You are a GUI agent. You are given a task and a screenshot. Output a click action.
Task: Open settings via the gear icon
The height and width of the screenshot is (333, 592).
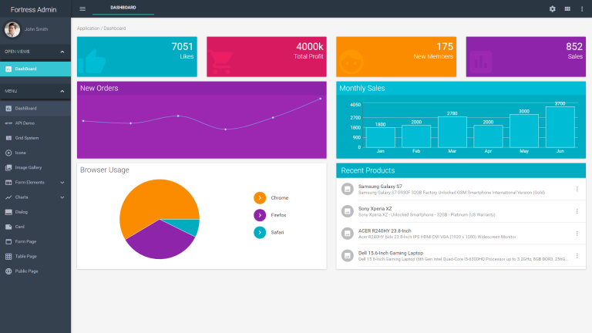click(552, 8)
